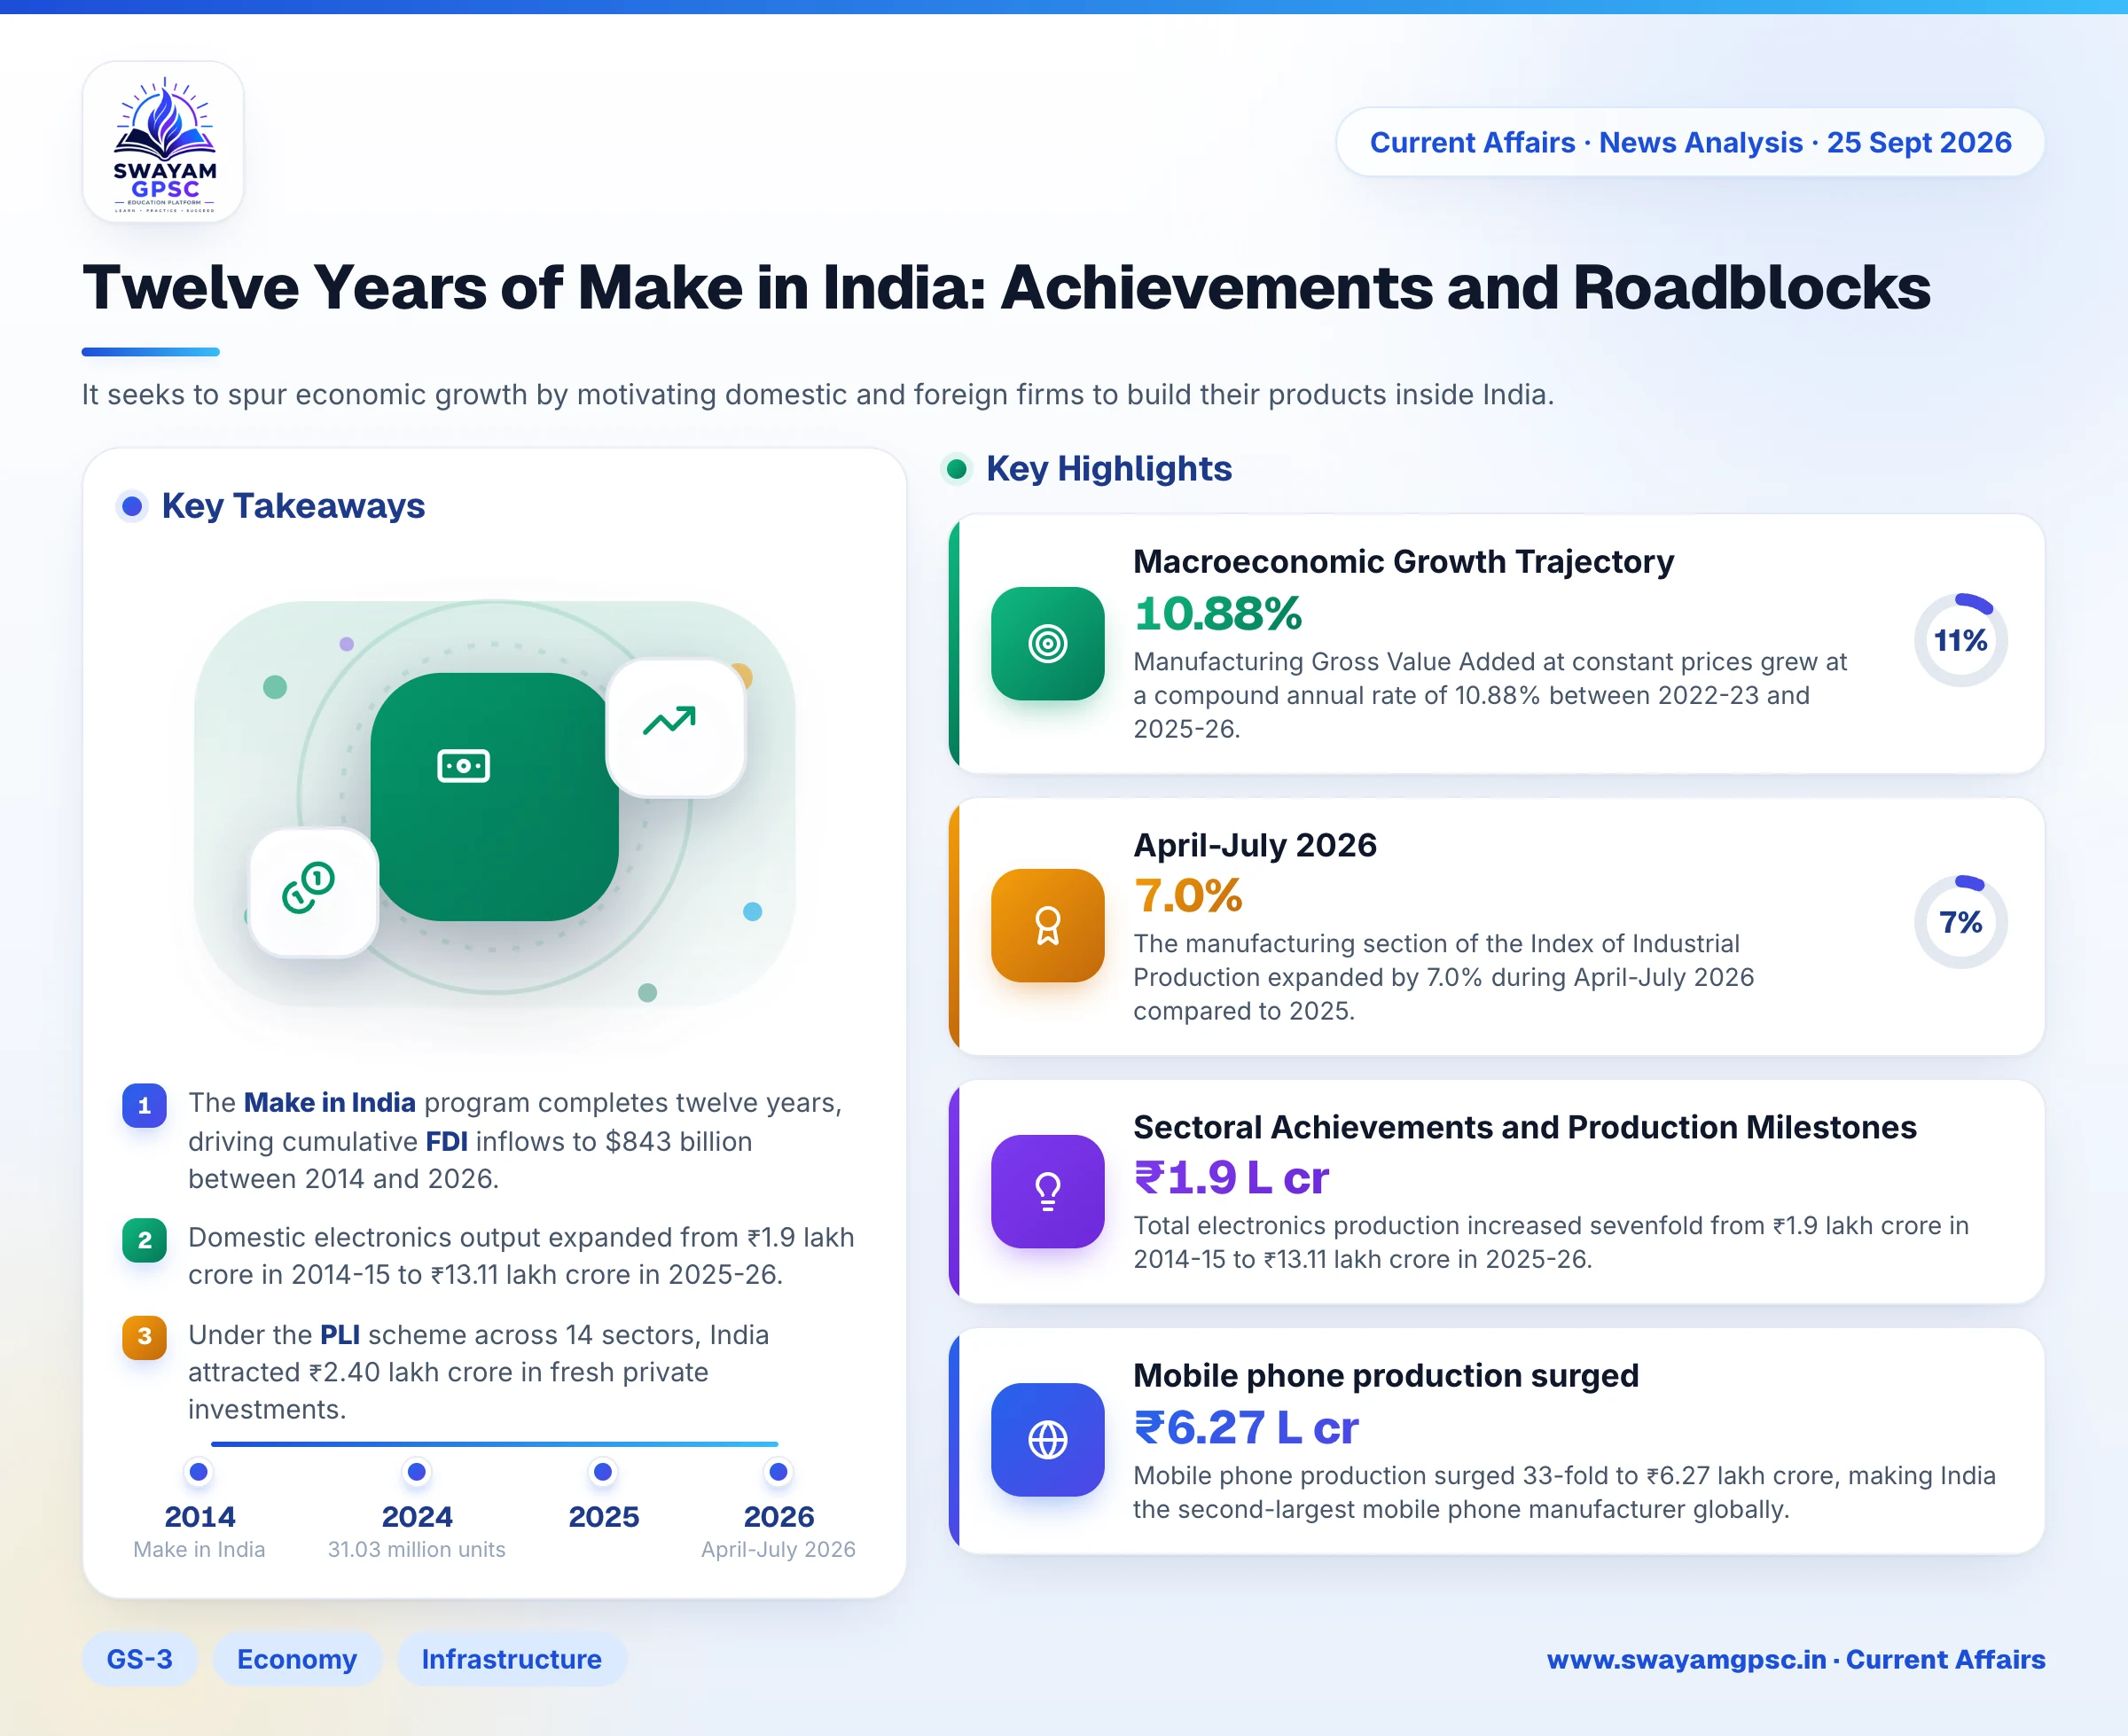The width and height of the screenshot is (2128, 1736).
Task: Click the '7.0%' orange value
Action: tap(1188, 895)
